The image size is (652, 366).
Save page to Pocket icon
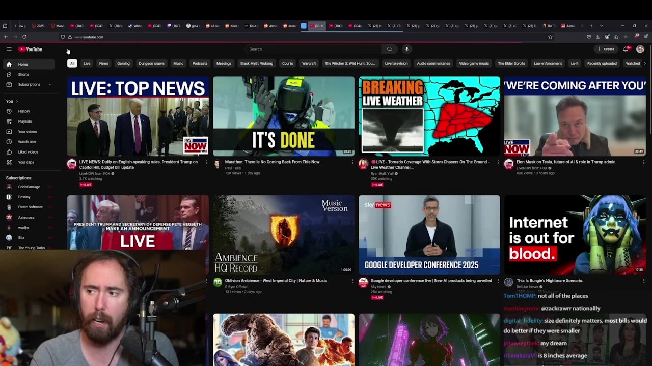[x=589, y=37]
